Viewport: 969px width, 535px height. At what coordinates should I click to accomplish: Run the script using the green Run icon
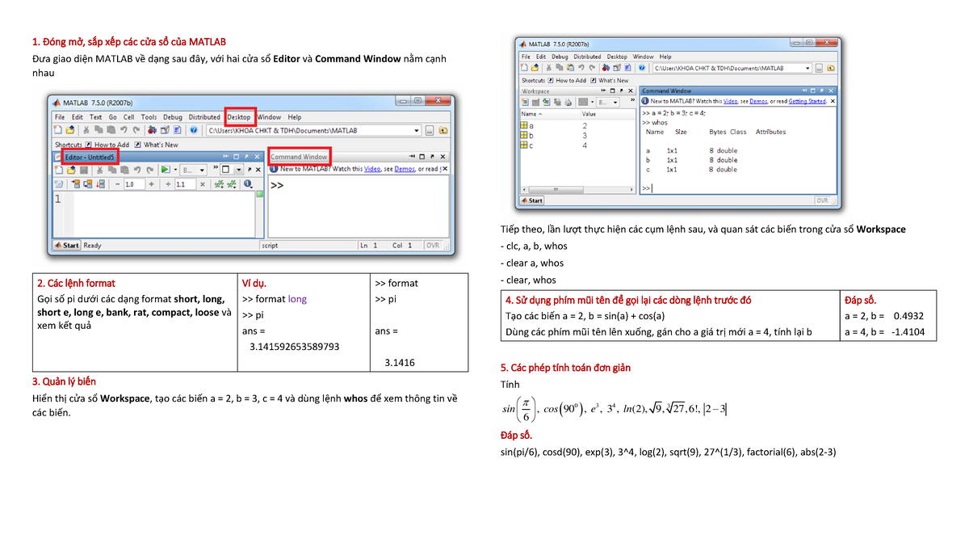[x=165, y=168]
